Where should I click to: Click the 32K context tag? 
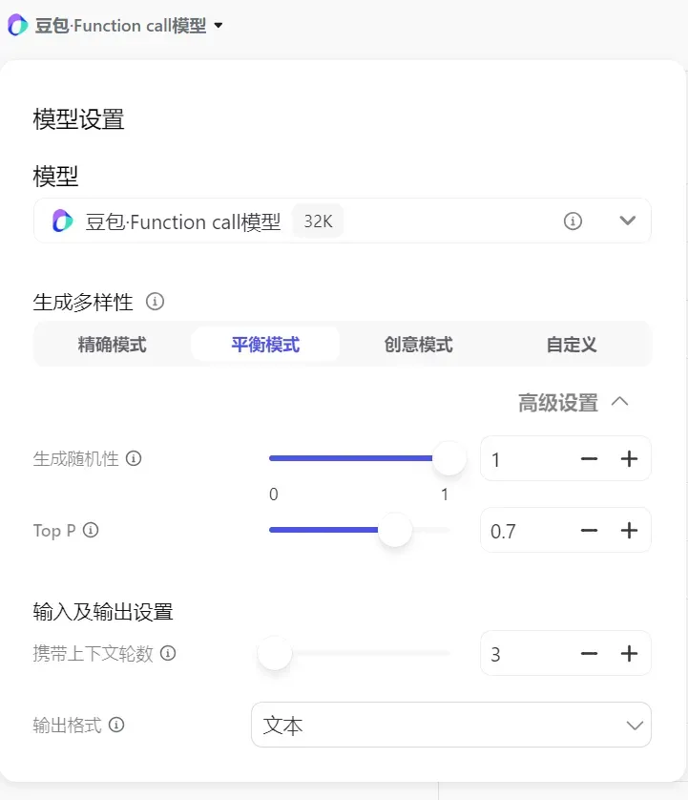(x=318, y=221)
